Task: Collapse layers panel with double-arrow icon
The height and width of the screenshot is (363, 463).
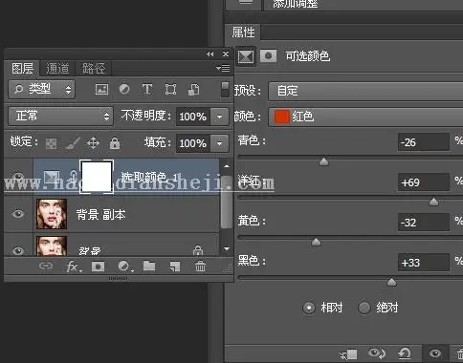Action: [209, 54]
